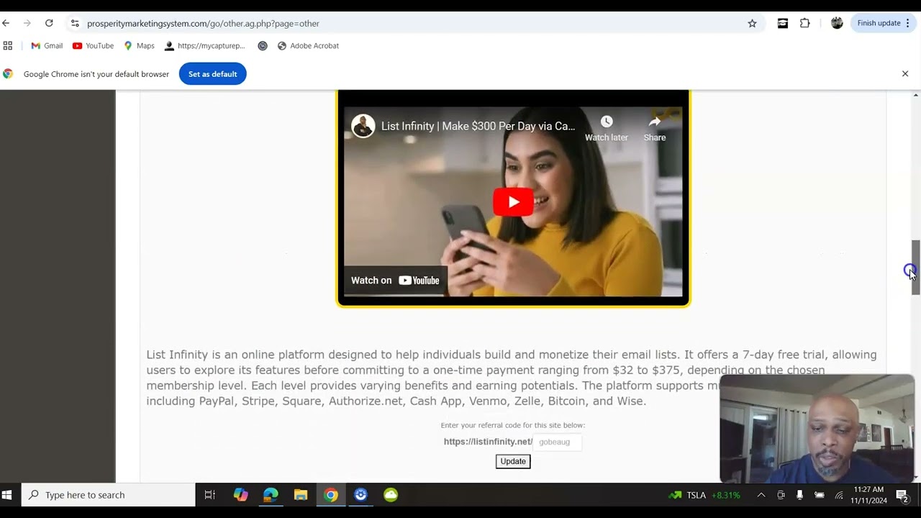Click the referral code input field
Viewport: 921px width, 518px height.
click(557, 442)
